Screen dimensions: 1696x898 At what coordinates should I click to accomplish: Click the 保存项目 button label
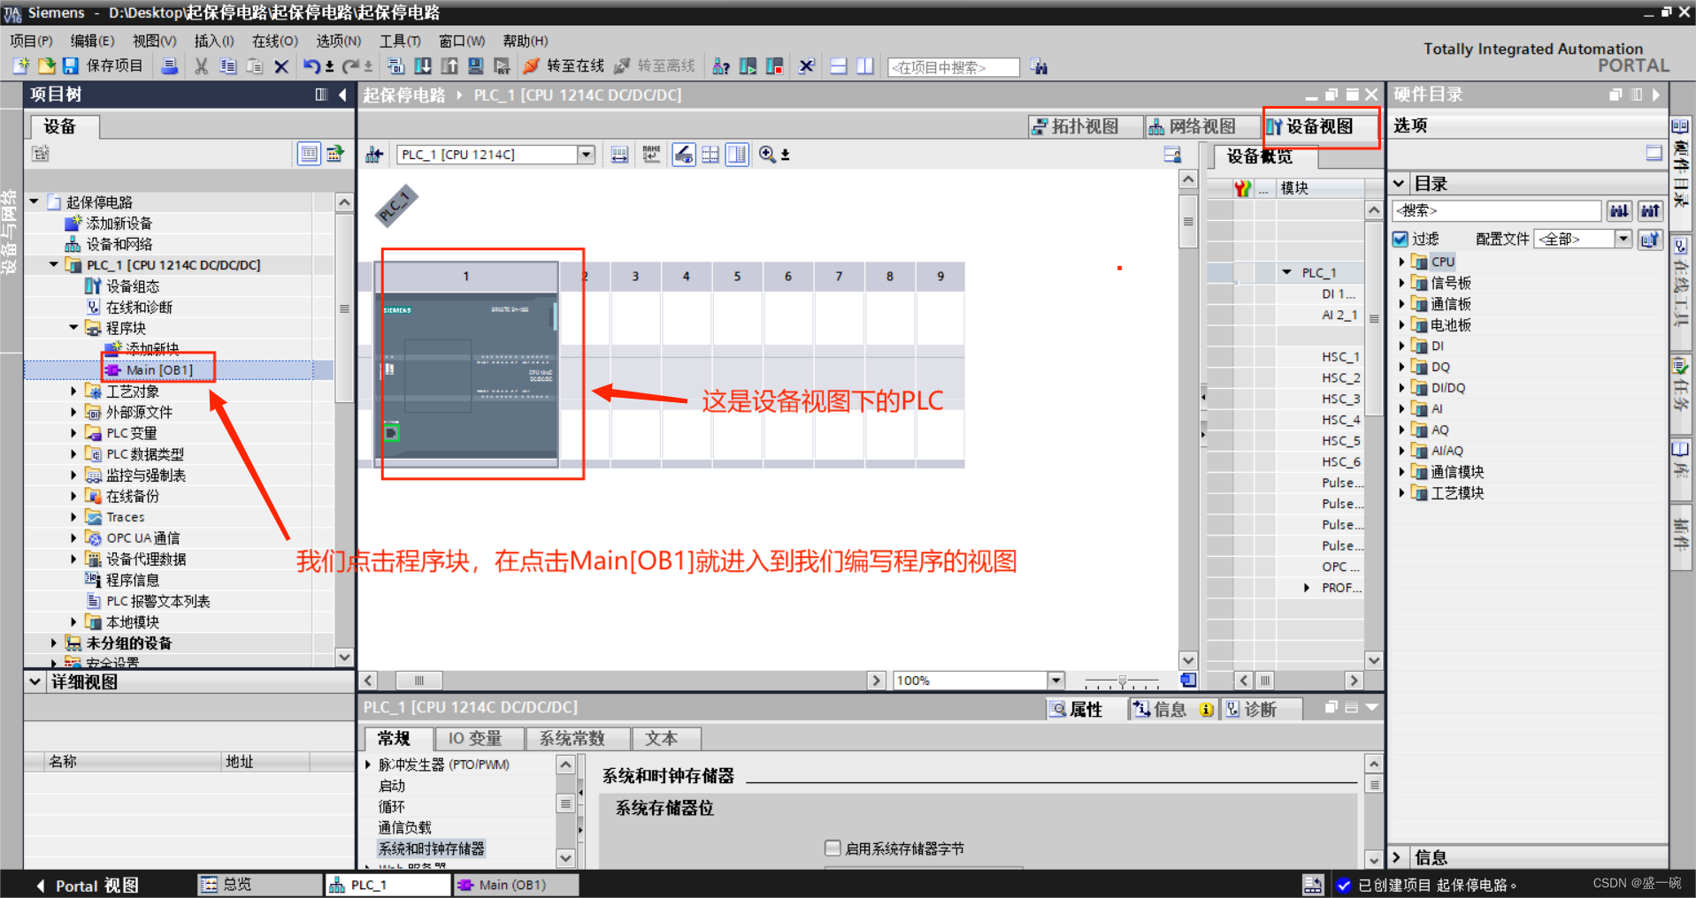click(x=115, y=66)
